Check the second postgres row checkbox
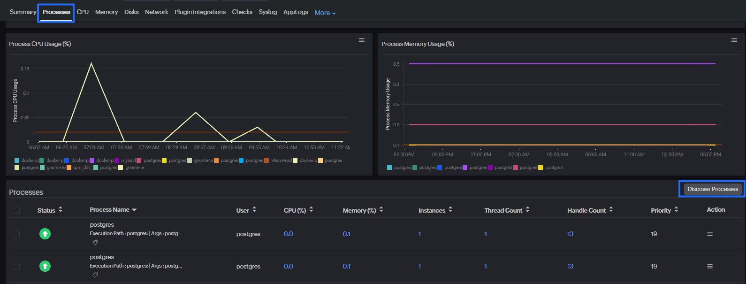The image size is (746, 284). [x=16, y=266]
